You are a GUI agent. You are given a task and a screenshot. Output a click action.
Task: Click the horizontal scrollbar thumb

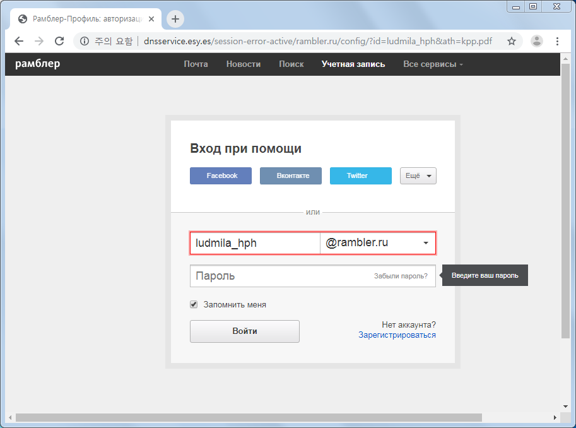(x=249, y=417)
